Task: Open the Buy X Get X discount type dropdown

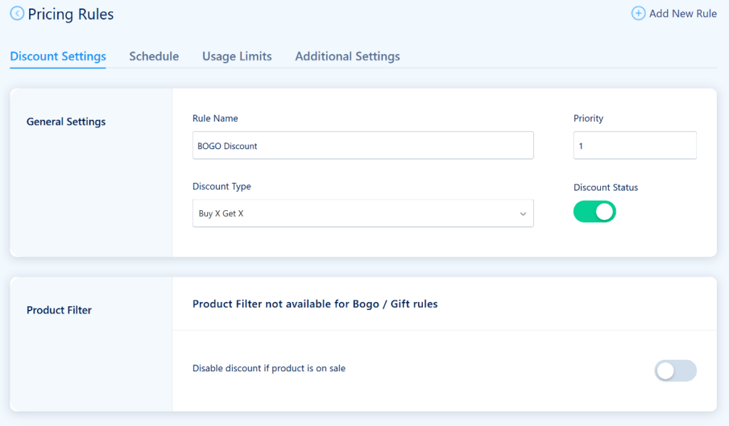Action: [363, 212]
